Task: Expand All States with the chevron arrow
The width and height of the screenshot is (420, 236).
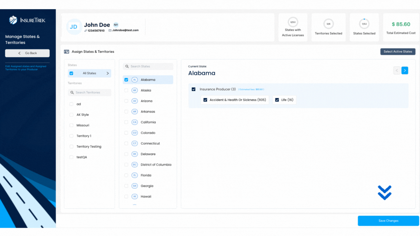Action: coord(108,73)
